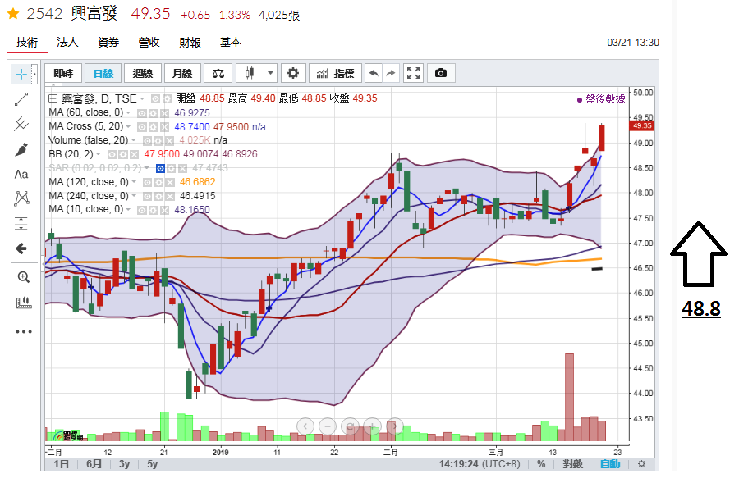The width and height of the screenshot is (739, 492).
Task: Set time range to 1日
Action: (61, 464)
